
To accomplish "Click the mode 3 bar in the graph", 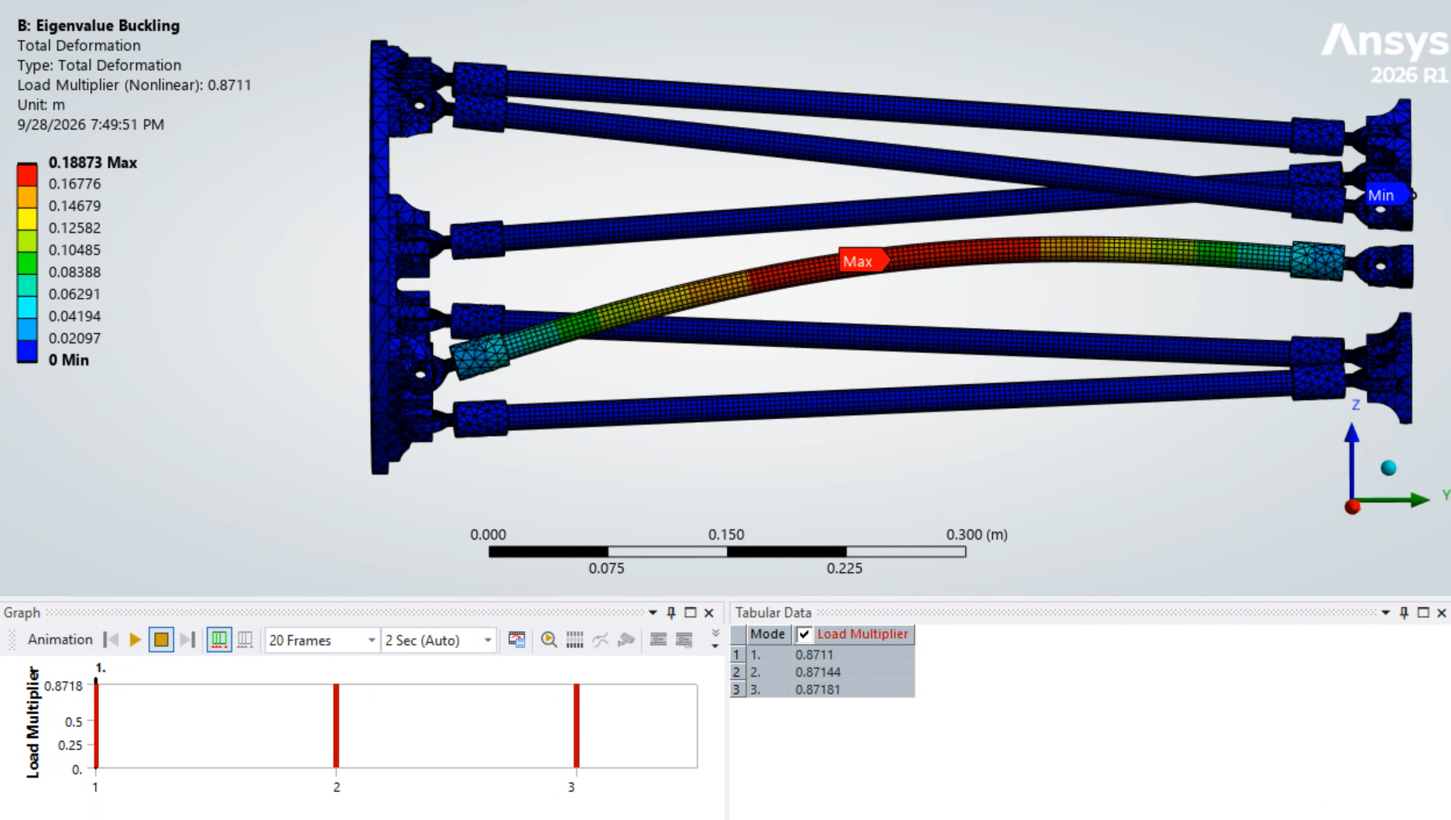I will point(577,726).
